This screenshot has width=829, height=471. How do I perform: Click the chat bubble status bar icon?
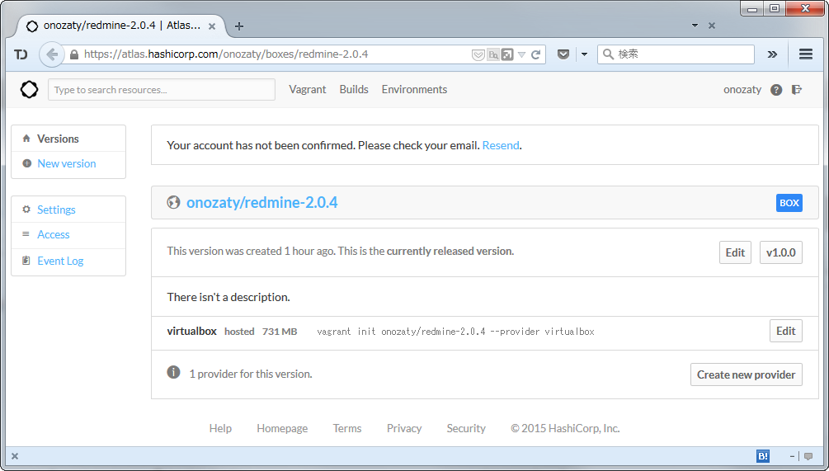pos(808,456)
